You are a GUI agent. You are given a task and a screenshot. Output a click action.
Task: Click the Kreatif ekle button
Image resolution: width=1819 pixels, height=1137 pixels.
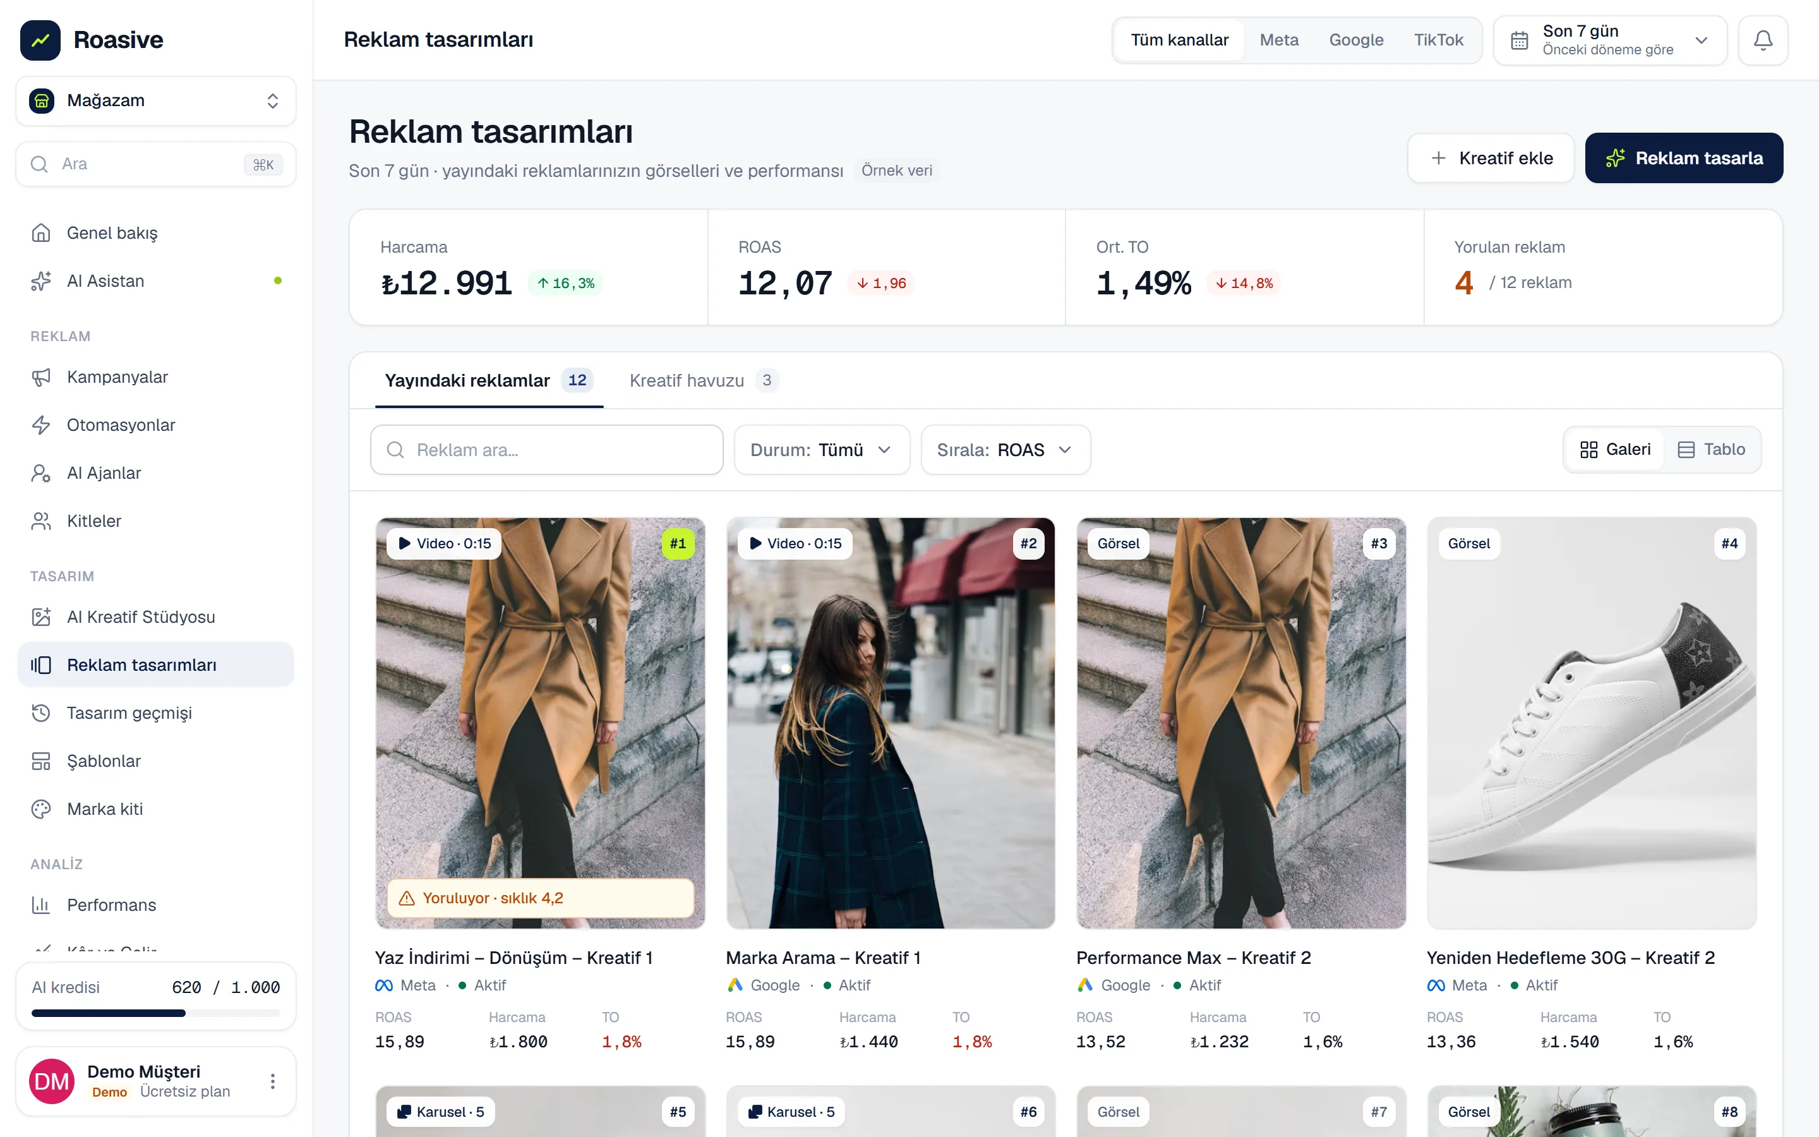(x=1491, y=158)
